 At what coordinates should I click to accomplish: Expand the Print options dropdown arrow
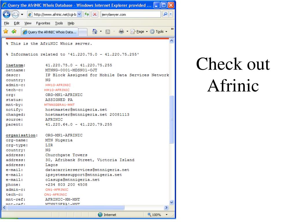point(127,32)
